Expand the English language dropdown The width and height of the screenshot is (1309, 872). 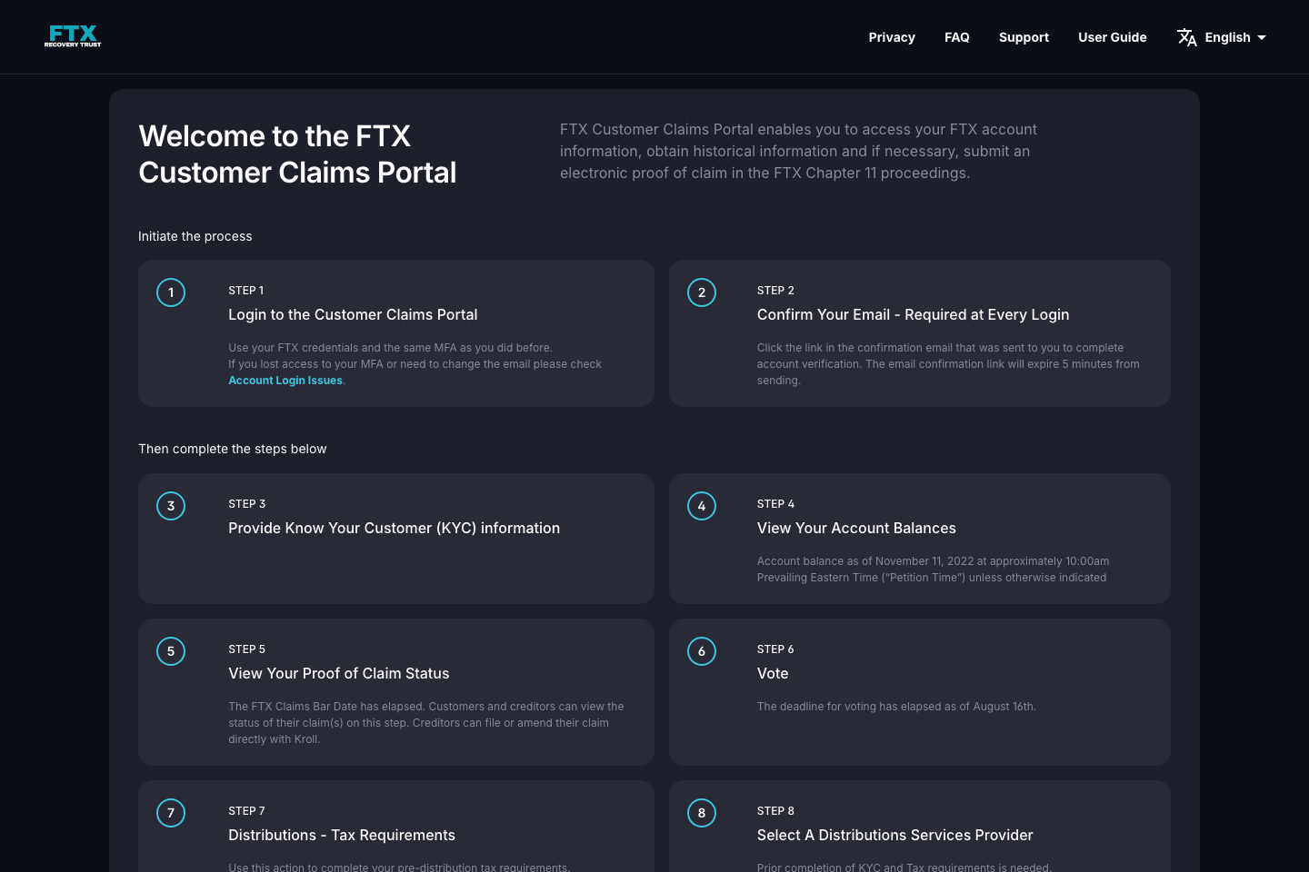(1233, 37)
